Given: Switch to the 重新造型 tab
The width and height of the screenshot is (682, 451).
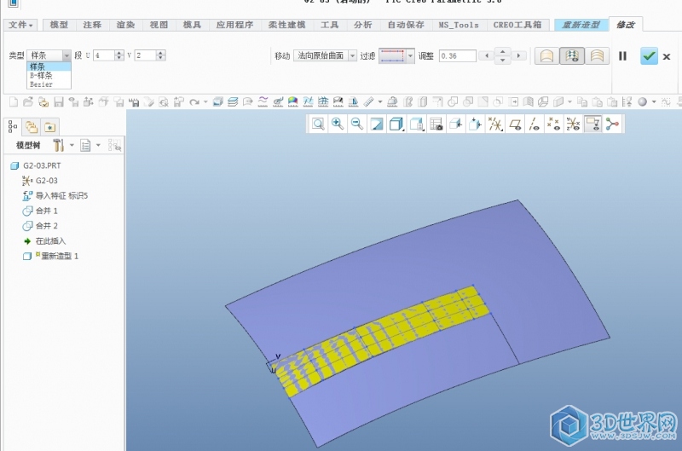Looking at the screenshot, I should [x=581, y=25].
